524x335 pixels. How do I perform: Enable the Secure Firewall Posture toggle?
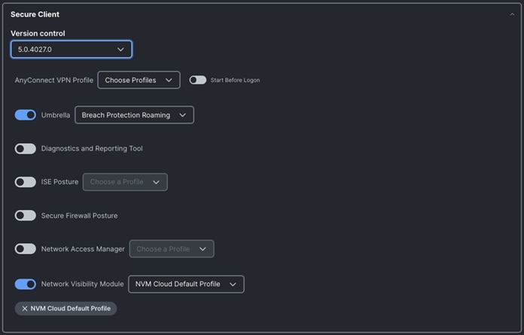(x=26, y=215)
